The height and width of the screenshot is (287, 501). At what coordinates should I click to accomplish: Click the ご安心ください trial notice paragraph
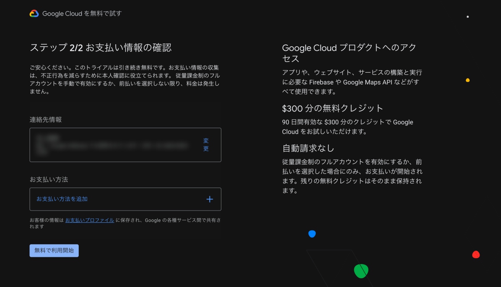[x=124, y=79]
